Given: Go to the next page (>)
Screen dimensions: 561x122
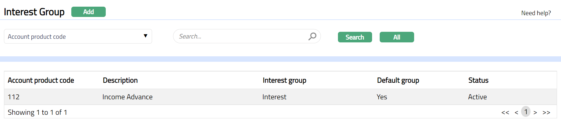Looking at the screenshot, I should tap(535, 113).
